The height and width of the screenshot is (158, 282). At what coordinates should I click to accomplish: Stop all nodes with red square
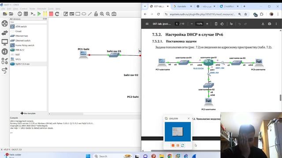51,14
